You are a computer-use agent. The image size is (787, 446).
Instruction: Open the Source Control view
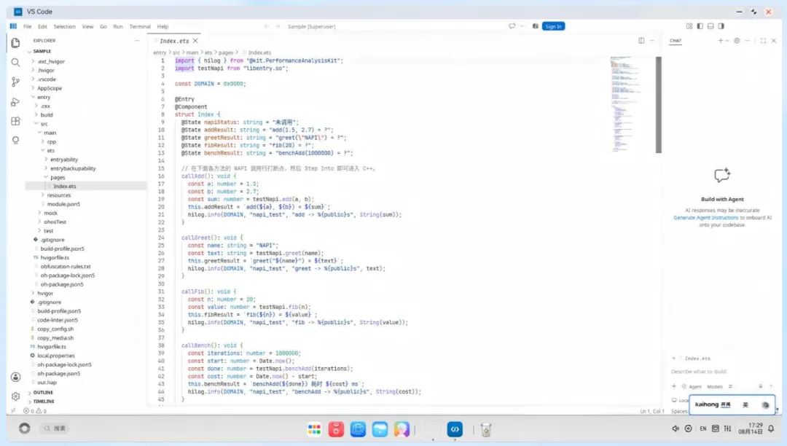(15, 82)
